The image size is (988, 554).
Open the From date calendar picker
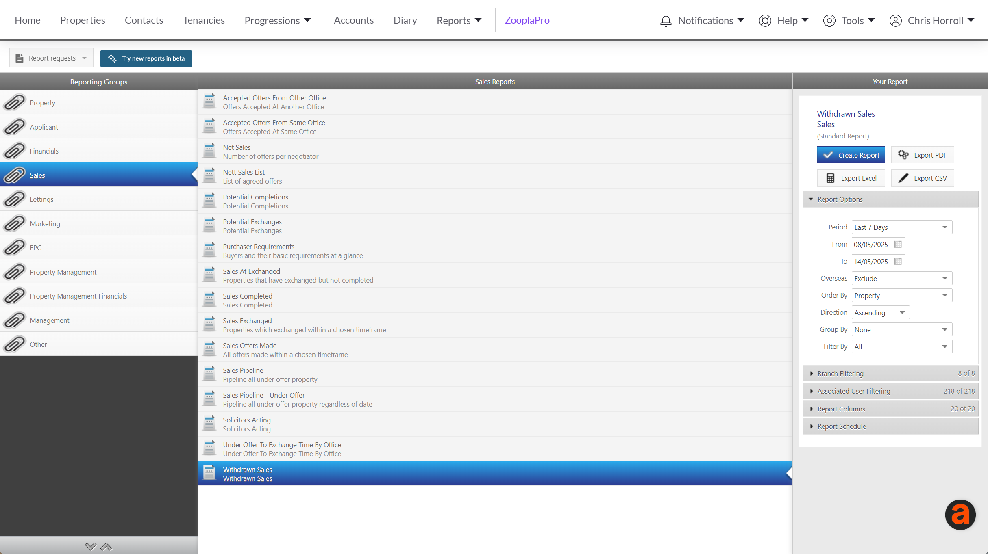(898, 244)
